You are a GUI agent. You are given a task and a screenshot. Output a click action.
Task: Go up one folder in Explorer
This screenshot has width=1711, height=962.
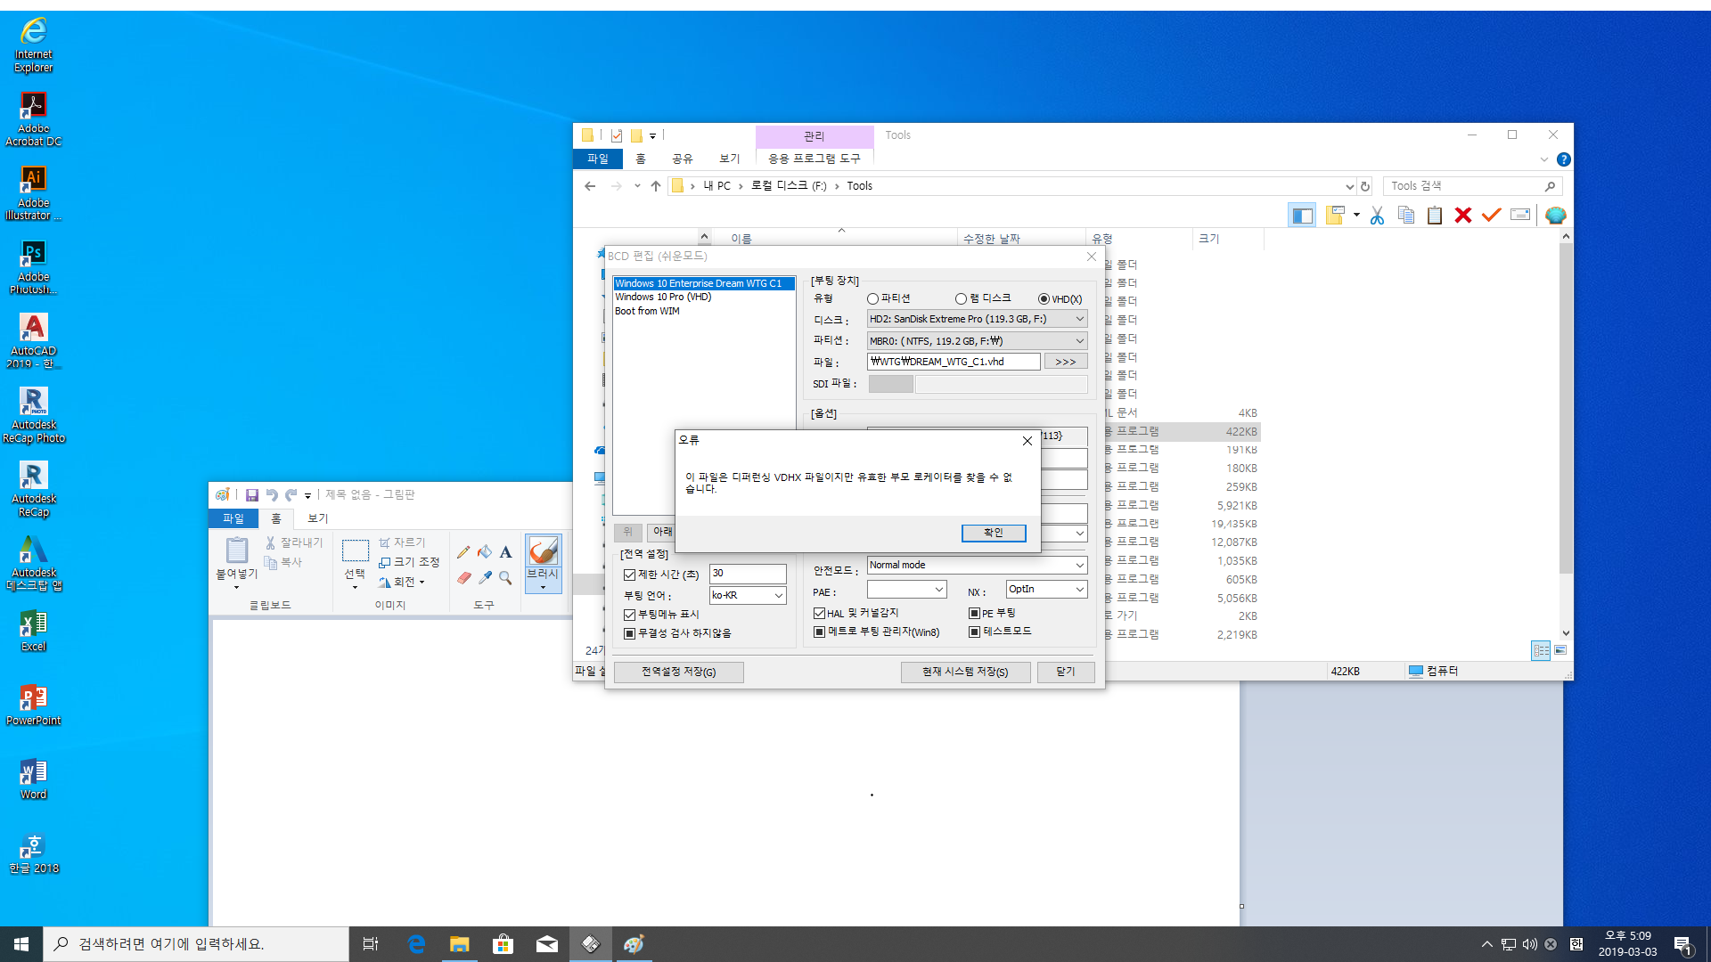point(656,186)
